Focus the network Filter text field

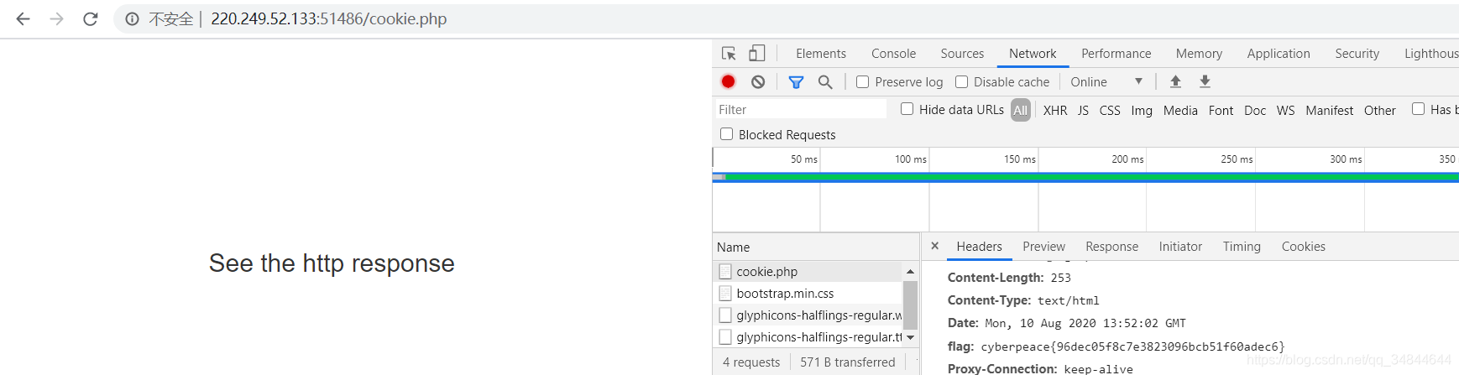point(801,109)
